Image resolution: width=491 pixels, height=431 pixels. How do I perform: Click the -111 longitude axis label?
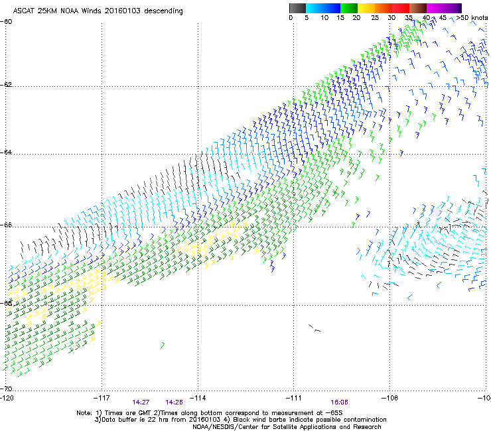(294, 398)
